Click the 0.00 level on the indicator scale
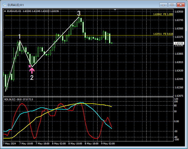The width and height of the screenshot is (188, 149). 177,121
